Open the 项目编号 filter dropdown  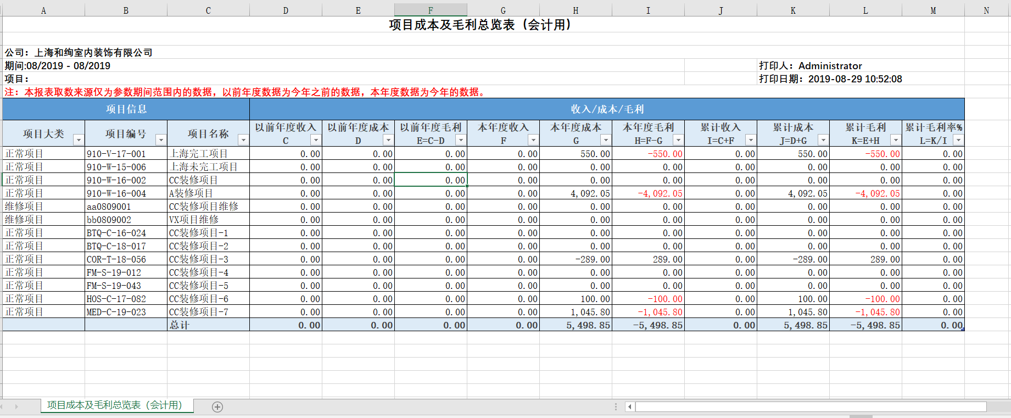(x=161, y=140)
